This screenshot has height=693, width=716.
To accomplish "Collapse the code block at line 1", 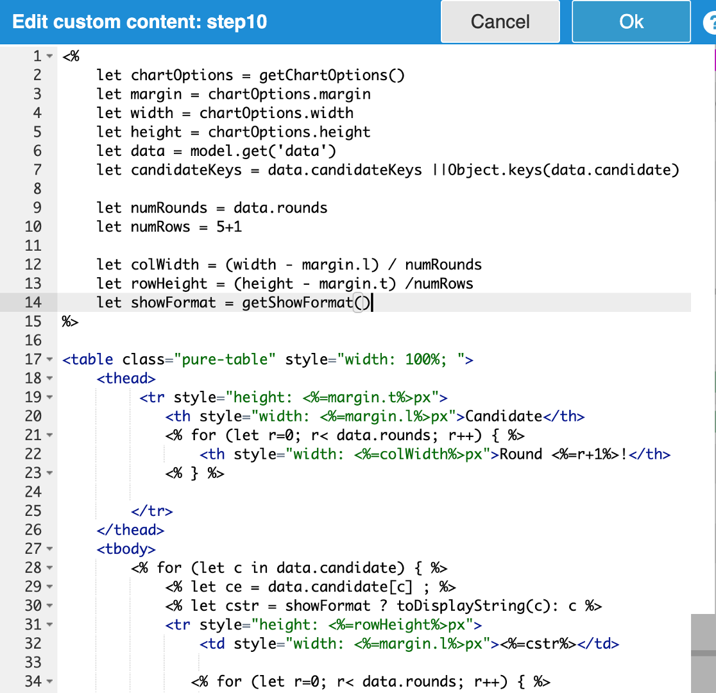I will [50, 56].
